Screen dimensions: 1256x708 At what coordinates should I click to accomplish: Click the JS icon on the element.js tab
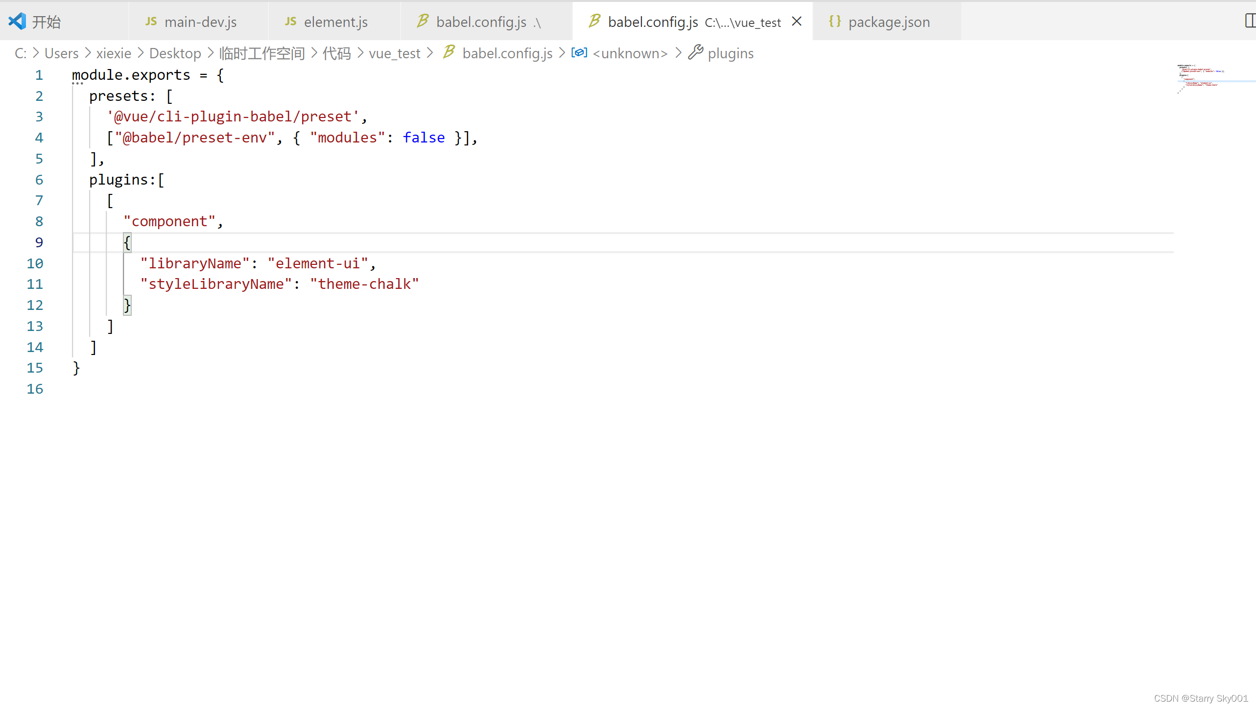click(290, 22)
